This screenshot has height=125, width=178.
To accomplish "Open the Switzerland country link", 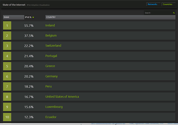I will [x=53, y=46].
